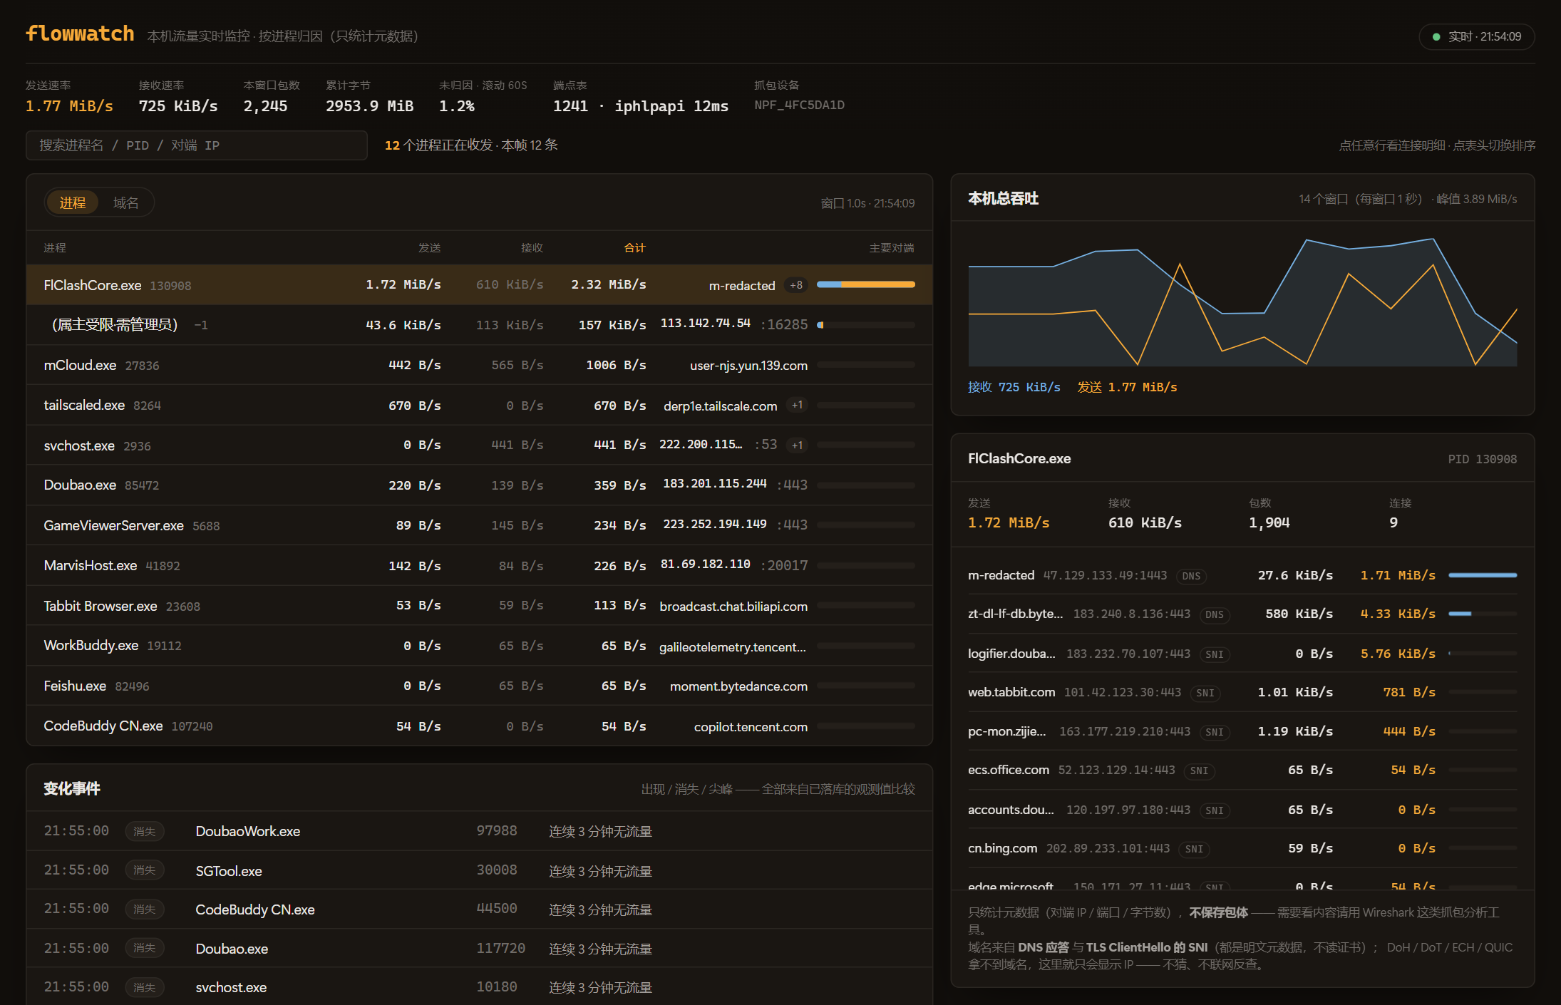Screen dimensions: 1561x1005
Task: Select accounts.dou... connection row
Action: pos(1242,810)
